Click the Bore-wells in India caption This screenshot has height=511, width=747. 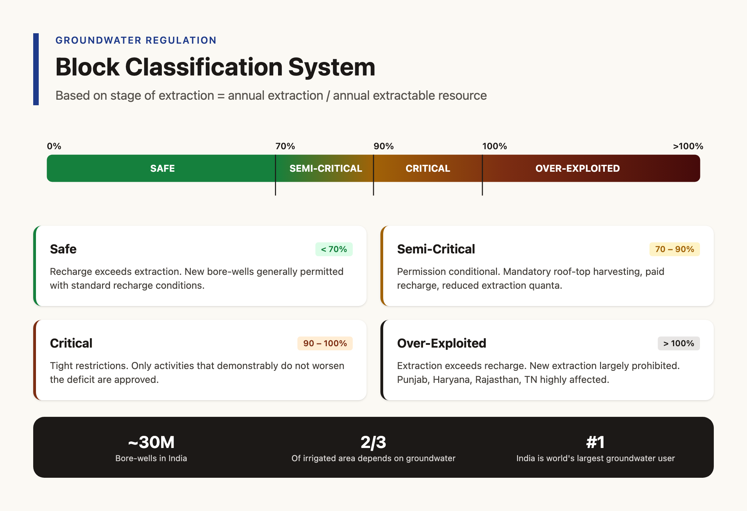click(151, 458)
